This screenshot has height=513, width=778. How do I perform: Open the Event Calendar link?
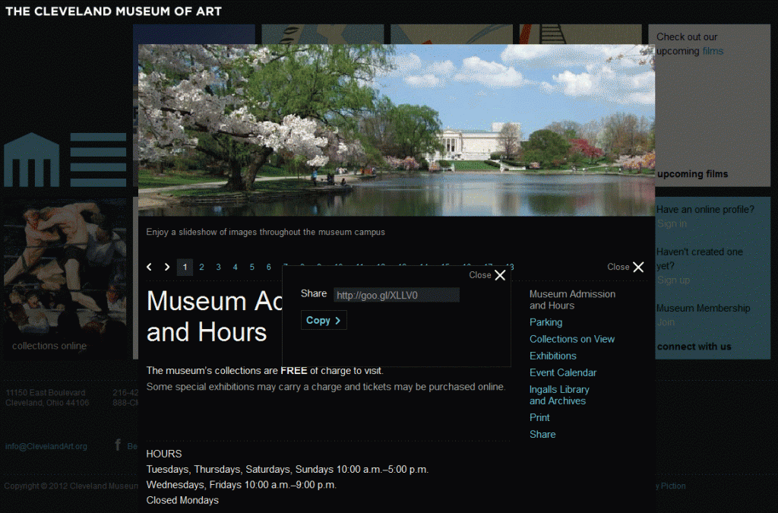tap(563, 372)
